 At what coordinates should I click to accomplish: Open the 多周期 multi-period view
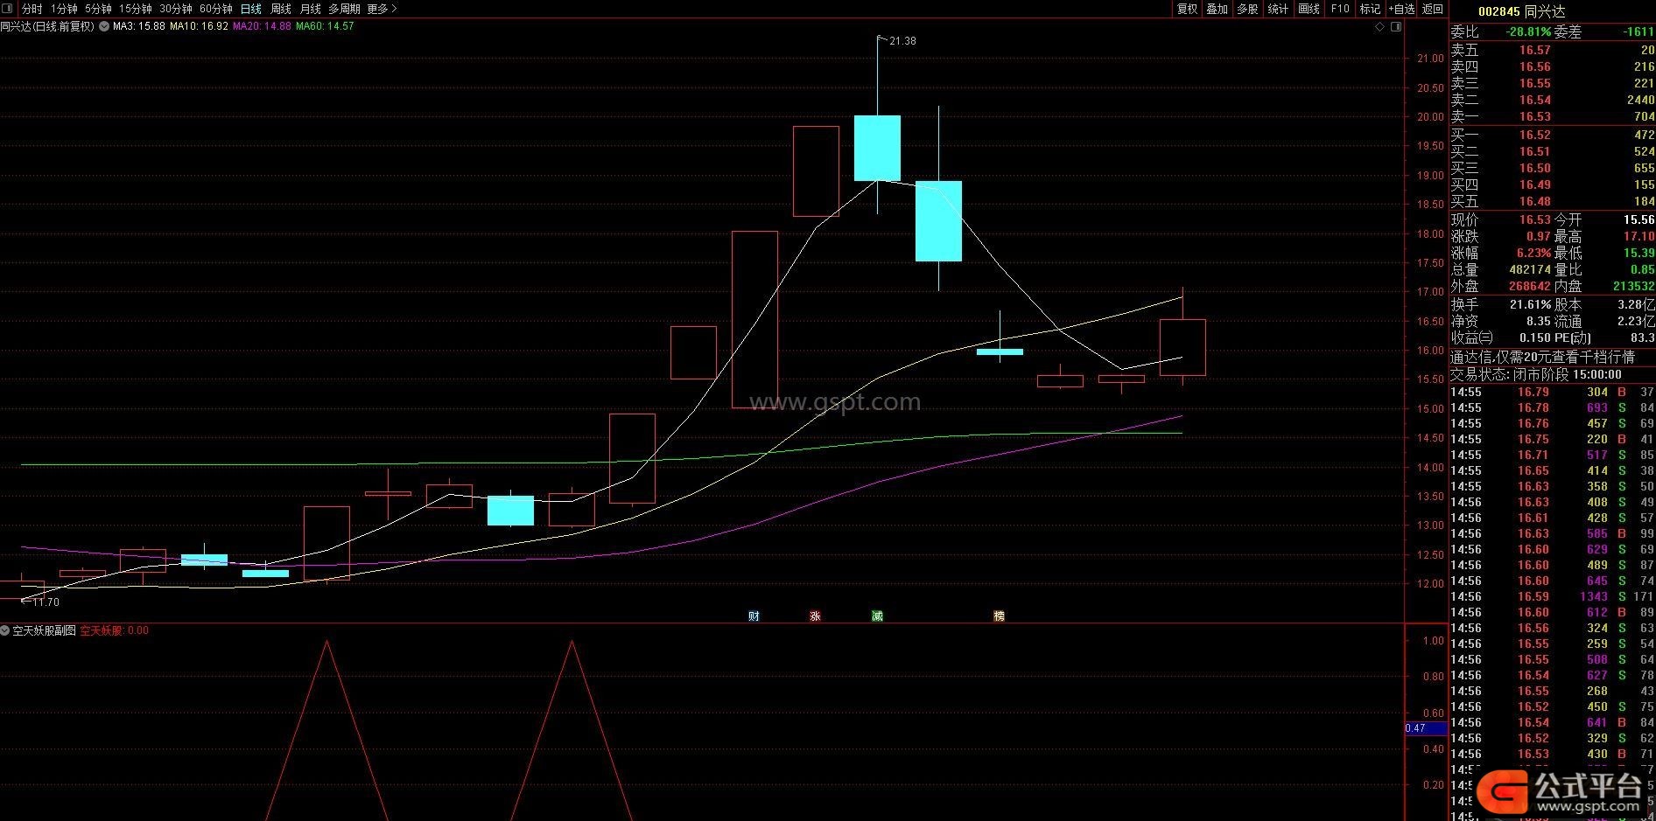tap(345, 9)
